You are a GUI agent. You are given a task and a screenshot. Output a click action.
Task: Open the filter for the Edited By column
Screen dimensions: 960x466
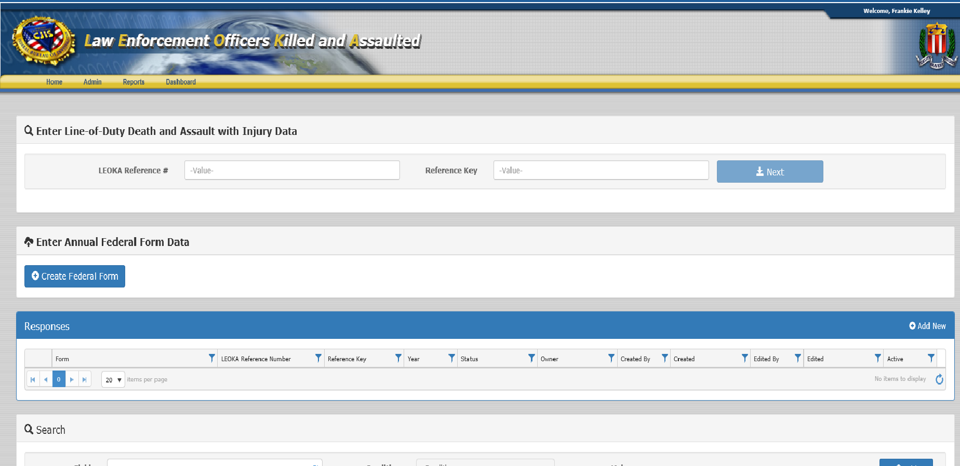point(798,359)
